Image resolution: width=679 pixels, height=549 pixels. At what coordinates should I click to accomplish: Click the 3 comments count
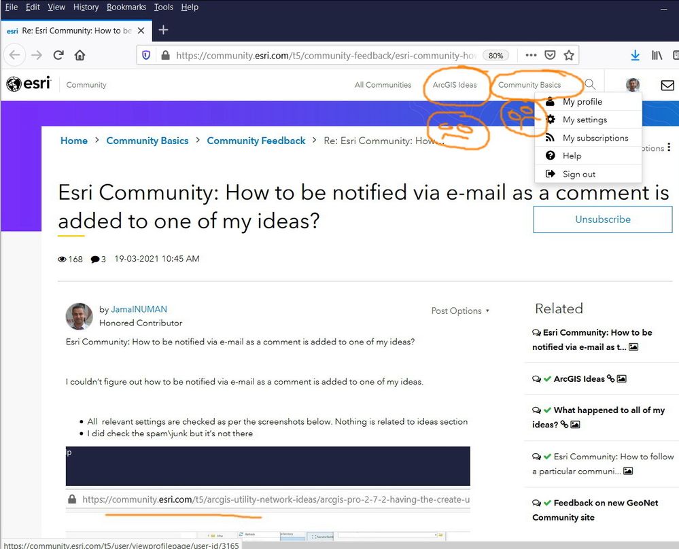coord(99,260)
